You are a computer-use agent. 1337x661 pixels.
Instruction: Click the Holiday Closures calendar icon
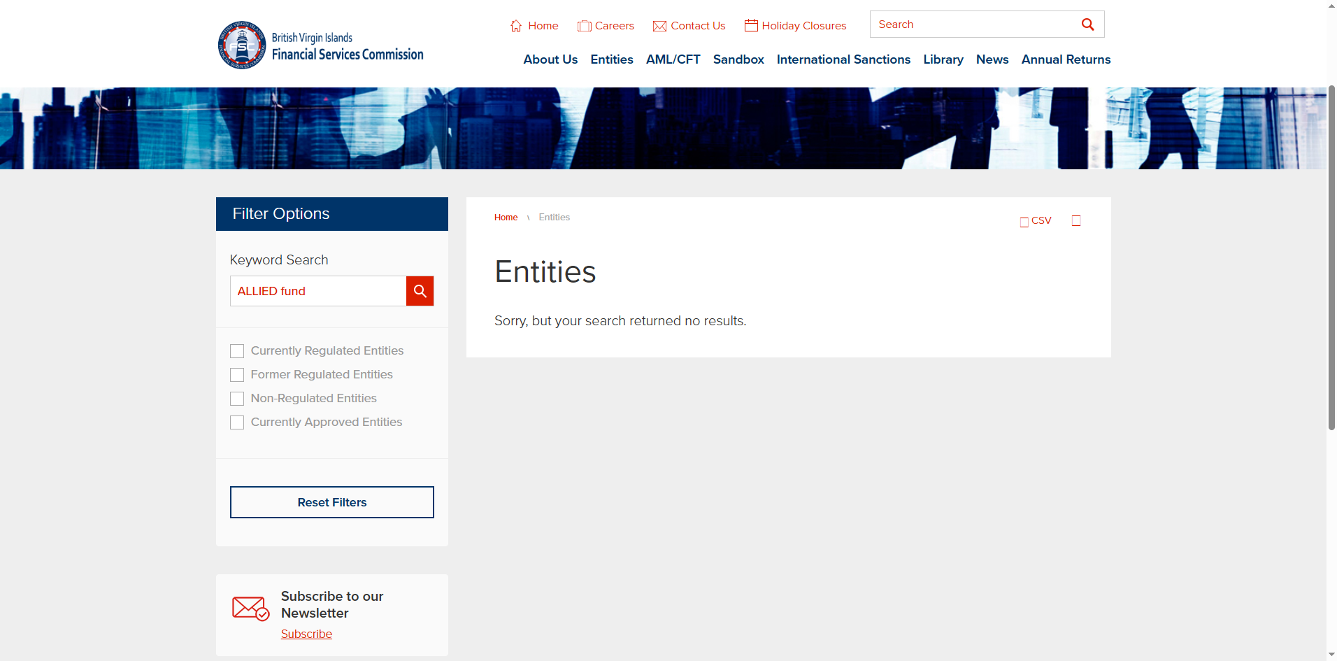[x=751, y=25]
